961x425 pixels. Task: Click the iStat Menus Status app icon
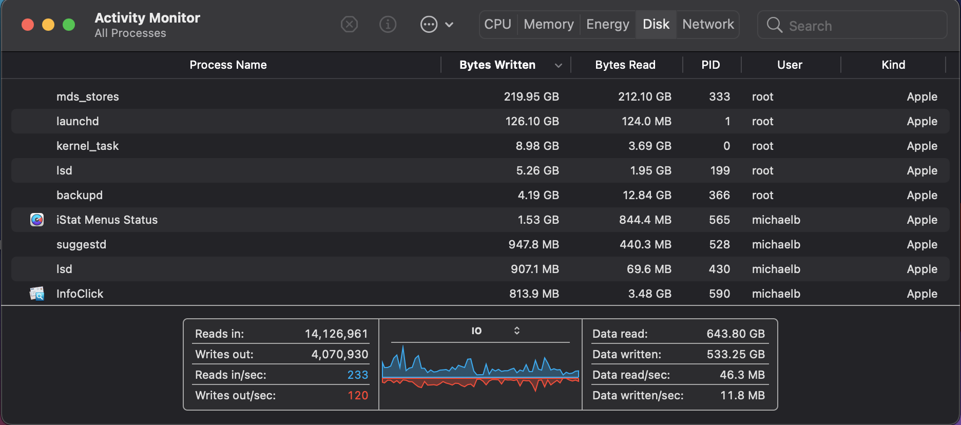pyautogui.click(x=37, y=220)
